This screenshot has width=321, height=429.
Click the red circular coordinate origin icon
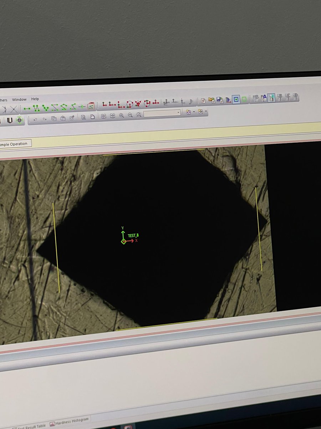(x=129, y=104)
